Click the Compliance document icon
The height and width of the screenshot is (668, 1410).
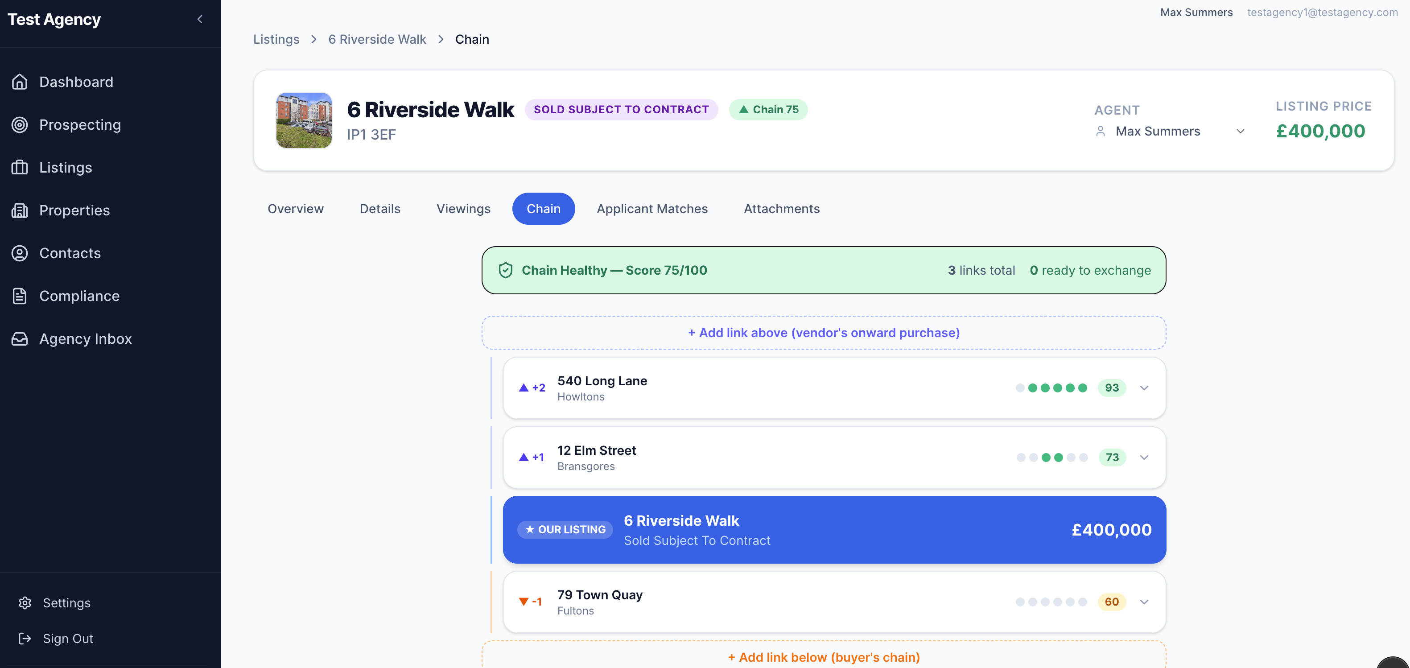[20, 296]
